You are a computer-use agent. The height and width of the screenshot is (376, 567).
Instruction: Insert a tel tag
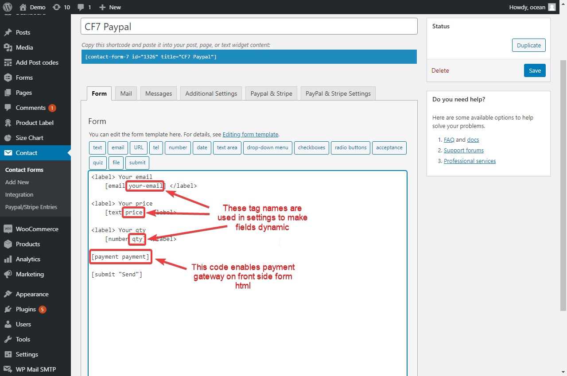pos(156,147)
